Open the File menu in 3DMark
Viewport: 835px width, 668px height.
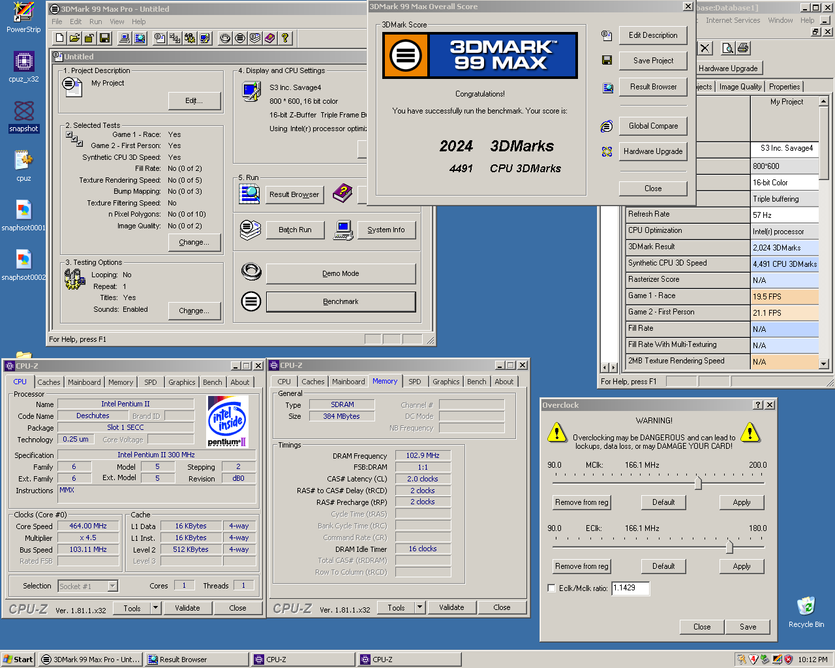(x=57, y=22)
